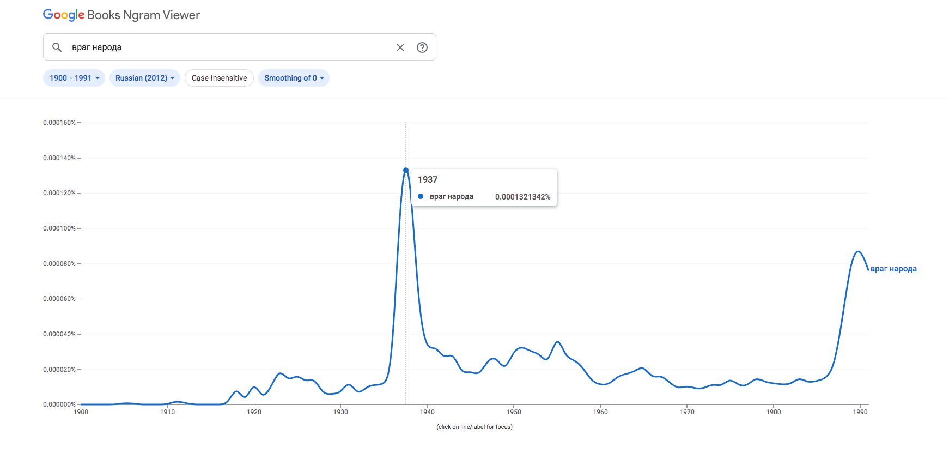Screen dimensions: 949x459
Task: Open the 1900 - 1991 date range dropdown
Action: coord(74,78)
